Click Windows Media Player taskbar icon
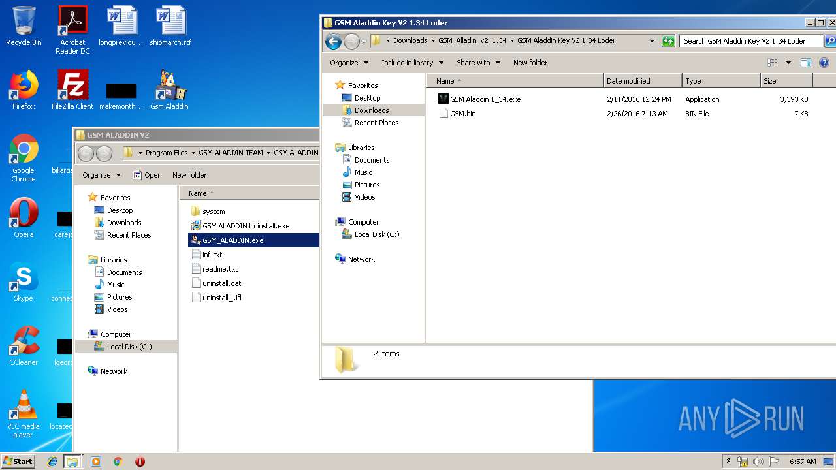 coord(96,462)
